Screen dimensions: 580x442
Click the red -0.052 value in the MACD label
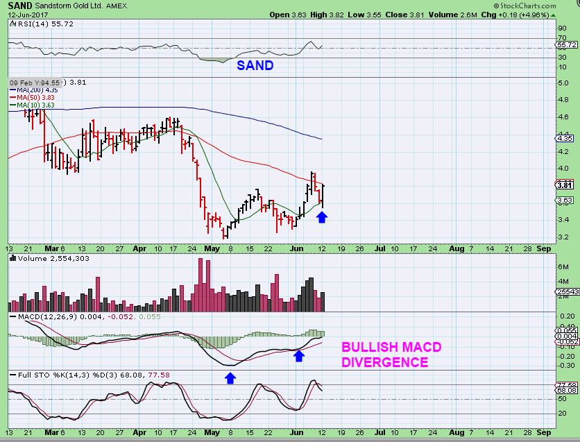(x=120, y=316)
